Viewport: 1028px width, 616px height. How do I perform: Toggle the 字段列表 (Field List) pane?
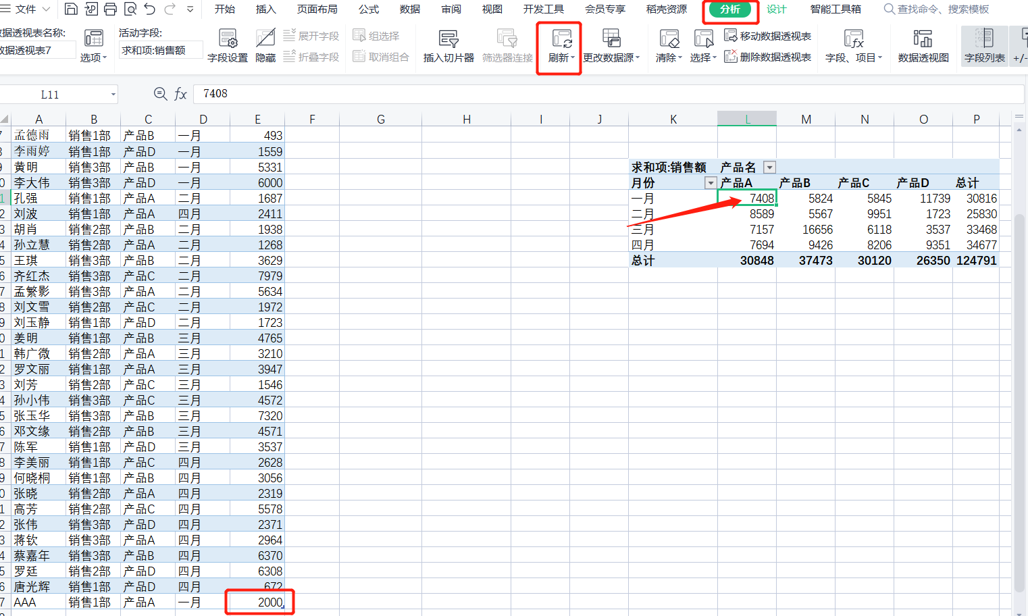tap(984, 45)
